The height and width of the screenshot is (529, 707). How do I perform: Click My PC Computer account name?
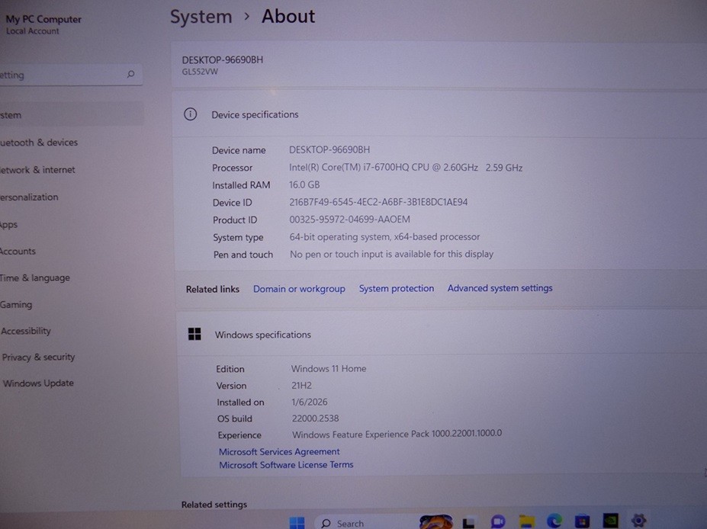[x=43, y=19]
